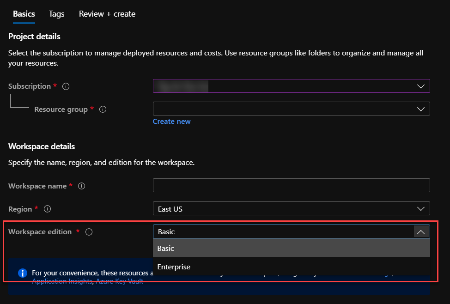This screenshot has width=450, height=304.
Task: Show info tooltip for Region
Action: point(47,209)
